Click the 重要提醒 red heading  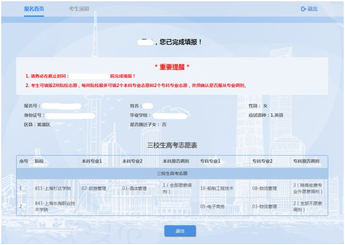click(x=172, y=67)
